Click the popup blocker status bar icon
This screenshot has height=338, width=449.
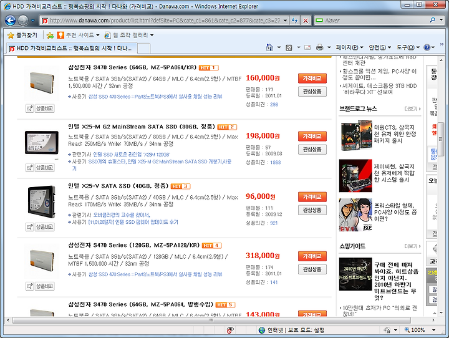coord(230,331)
